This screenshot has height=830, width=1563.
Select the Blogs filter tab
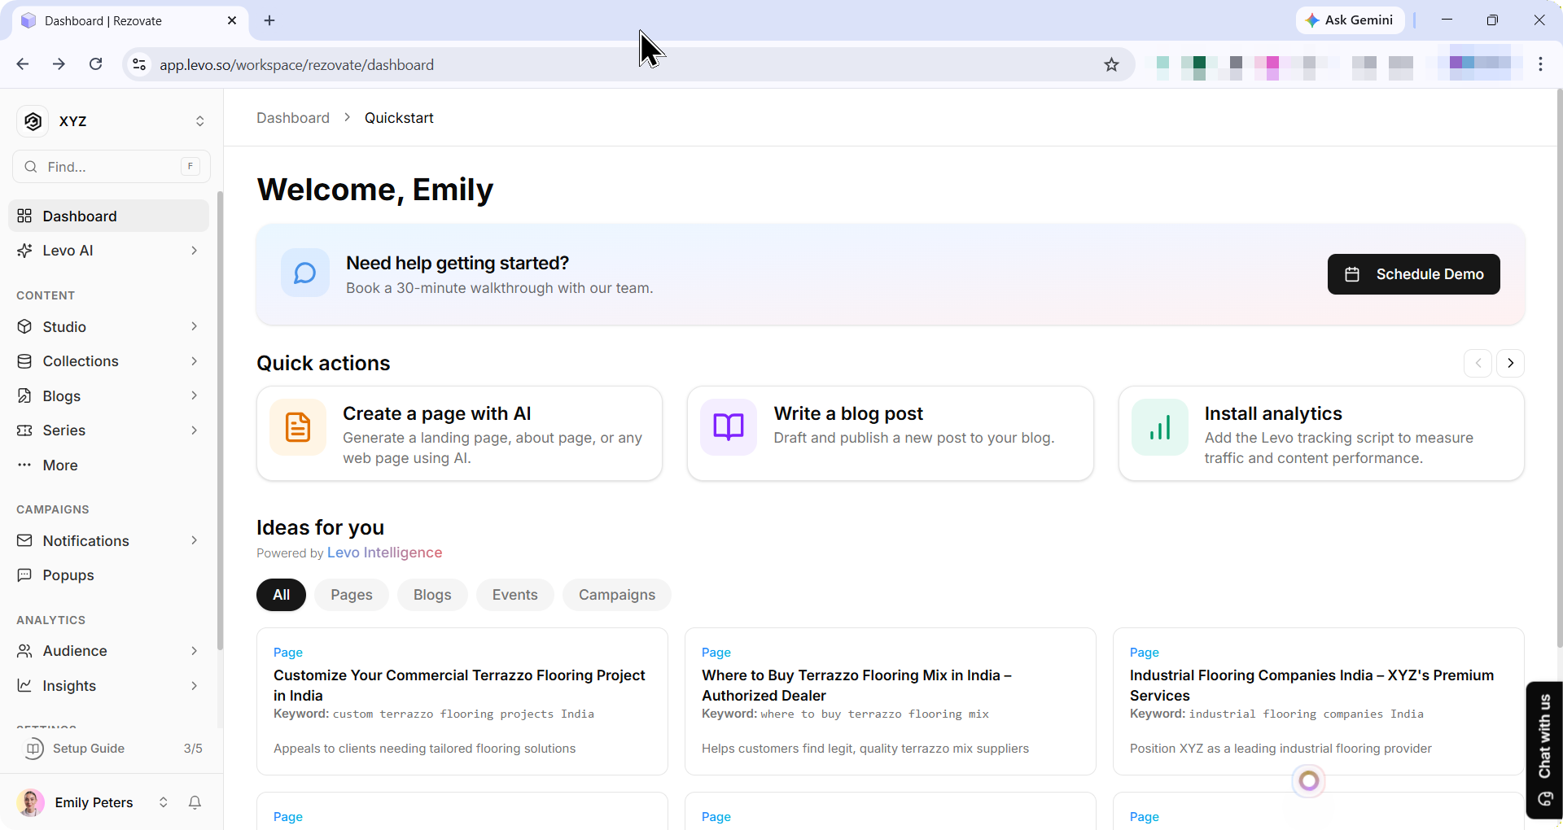tap(431, 595)
